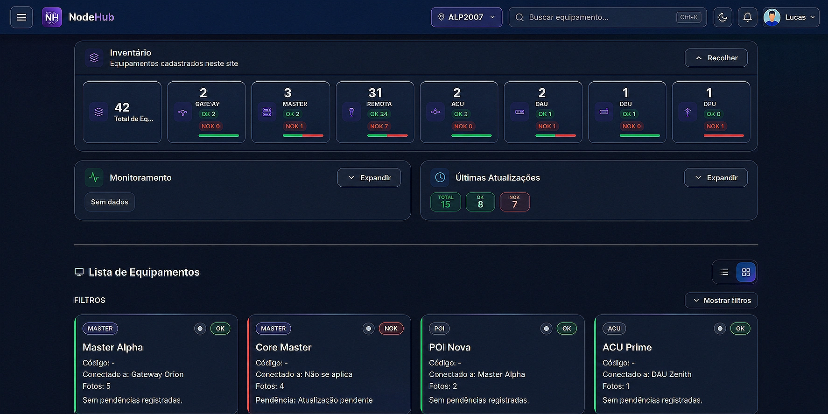This screenshot has height=414, width=828.
Task: Click the OK status badge on ACU Prime
Action: [740, 329]
